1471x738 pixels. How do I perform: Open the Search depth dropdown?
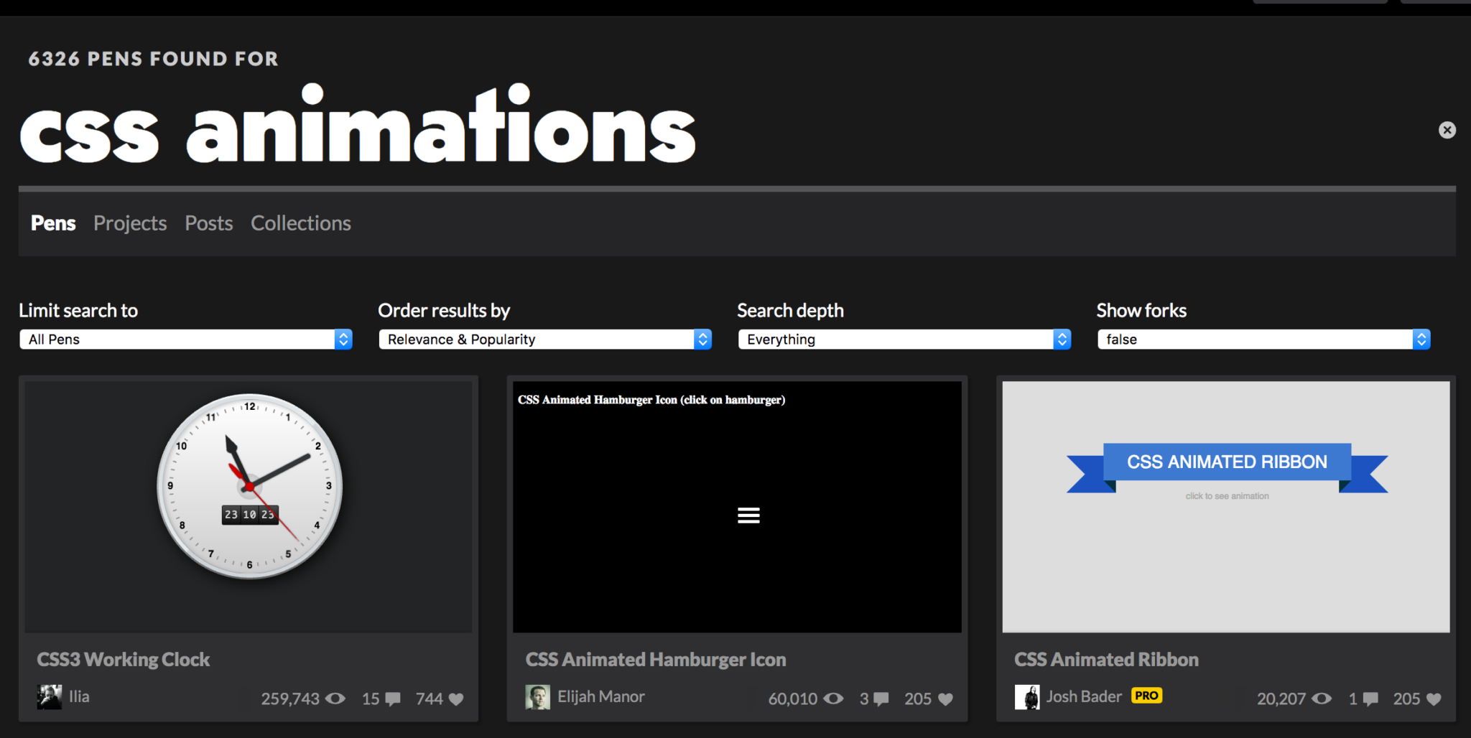tap(904, 340)
